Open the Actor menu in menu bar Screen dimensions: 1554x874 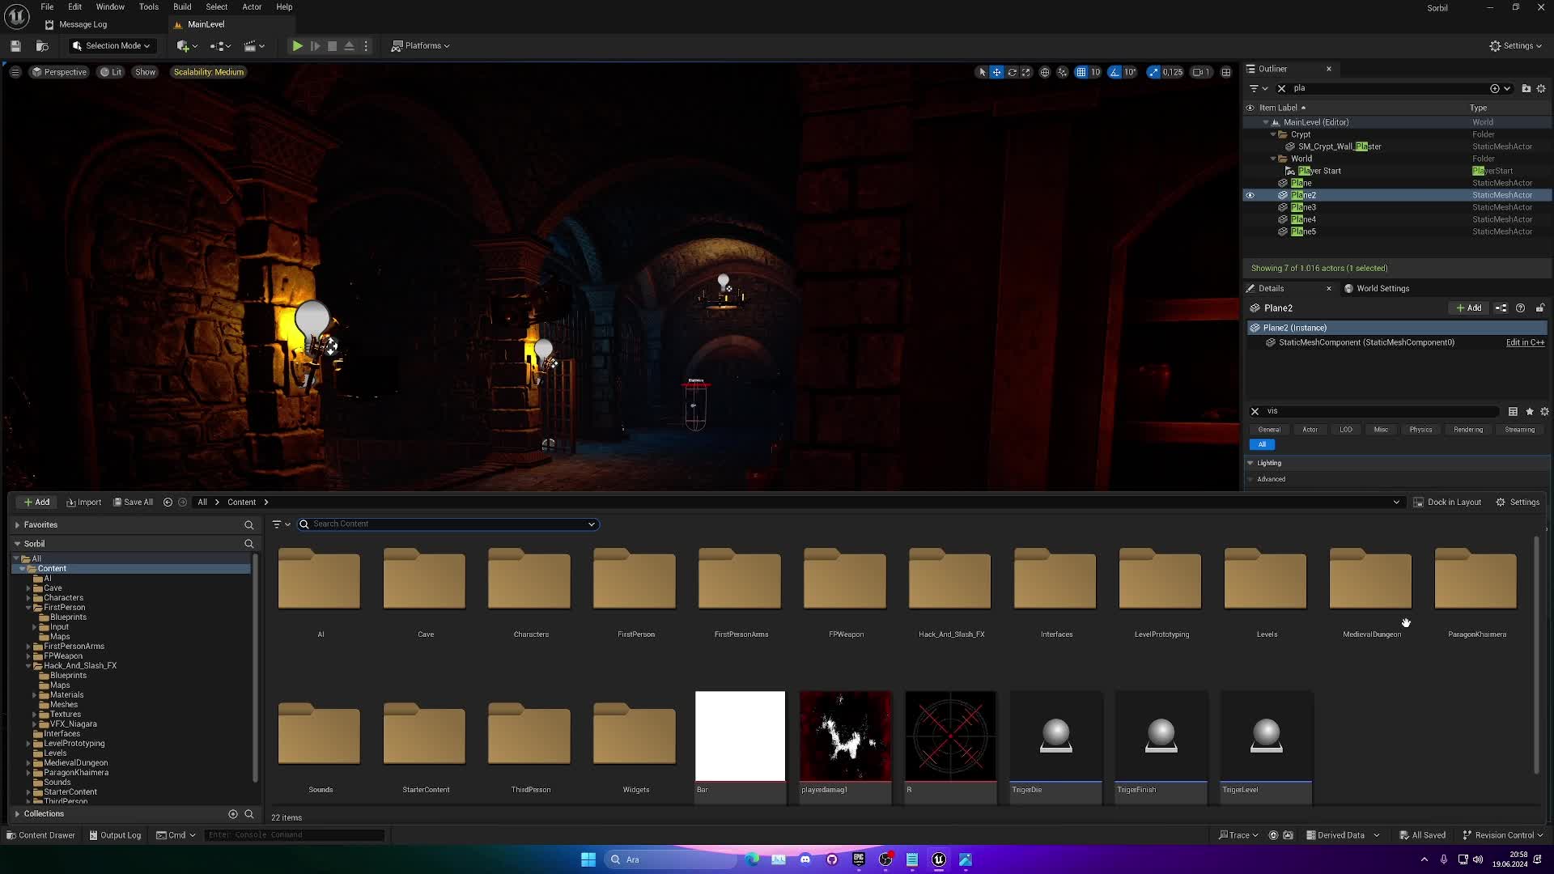[250, 6]
